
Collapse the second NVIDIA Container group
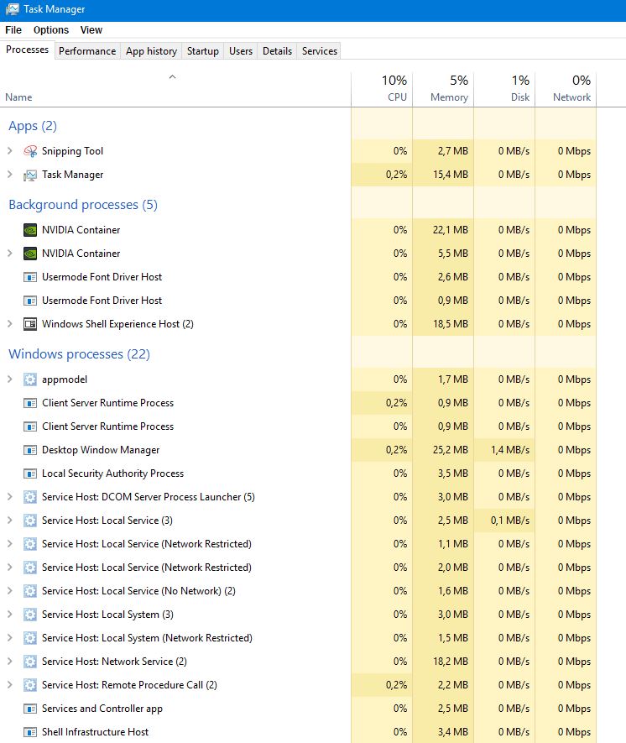click(x=9, y=254)
